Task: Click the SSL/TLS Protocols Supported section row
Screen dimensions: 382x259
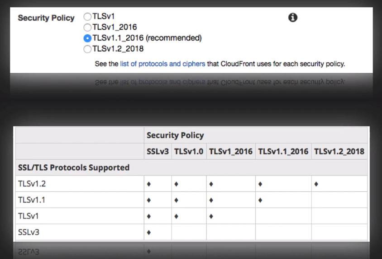Action: click(73, 167)
